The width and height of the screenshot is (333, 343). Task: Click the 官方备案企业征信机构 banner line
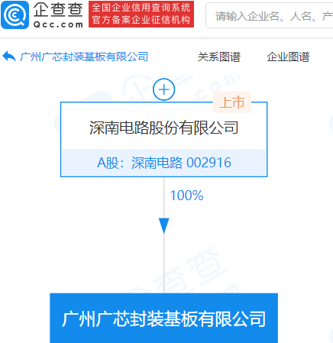point(141,20)
